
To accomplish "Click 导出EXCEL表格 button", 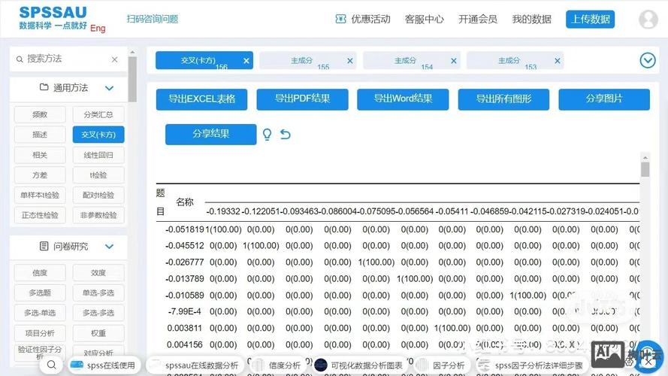I will tap(201, 99).
